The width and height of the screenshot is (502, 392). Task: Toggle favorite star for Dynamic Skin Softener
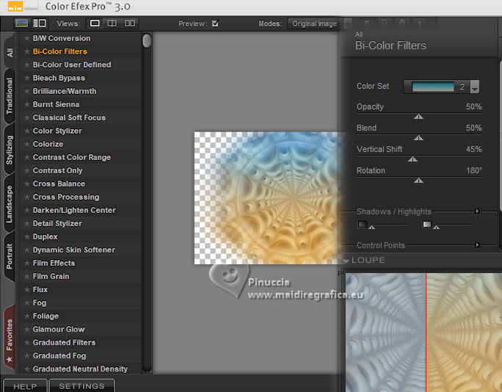(x=27, y=250)
